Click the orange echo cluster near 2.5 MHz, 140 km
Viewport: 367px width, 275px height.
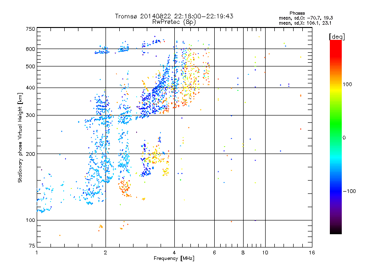point(124,188)
